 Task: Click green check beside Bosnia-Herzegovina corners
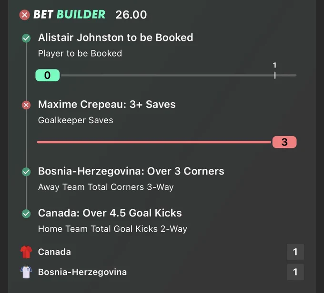(x=26, y=172)
